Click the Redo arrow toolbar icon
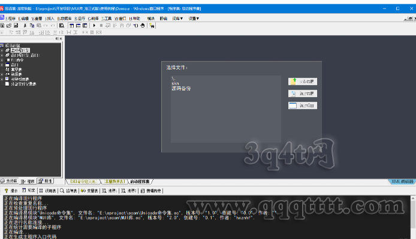The height and width of the screenshot is (239, 416). click(53, 26)
